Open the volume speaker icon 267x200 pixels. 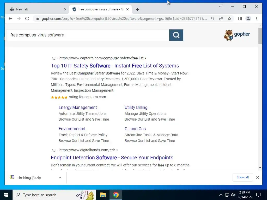coord(233,195)
